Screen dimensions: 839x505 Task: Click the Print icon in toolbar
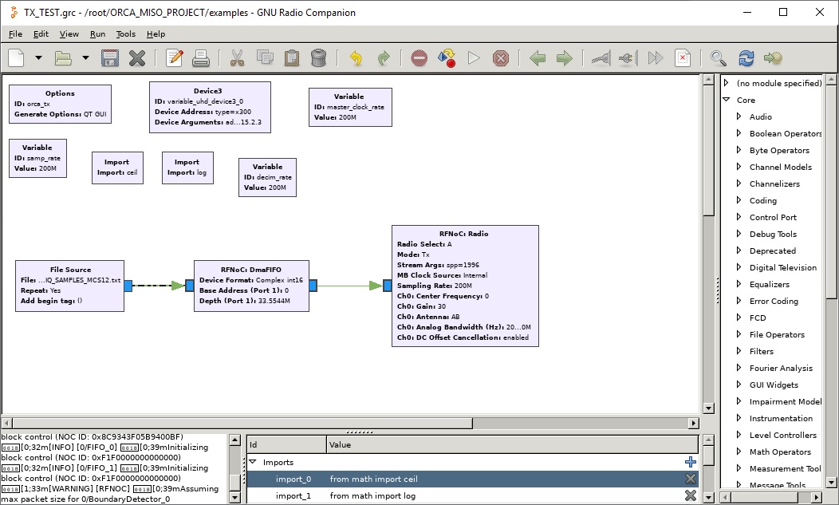201,58
